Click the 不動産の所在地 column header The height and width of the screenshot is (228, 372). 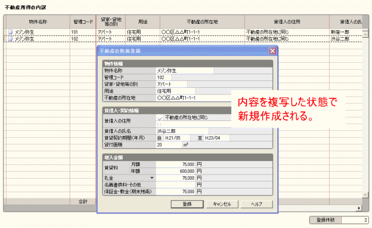(202, 22)
